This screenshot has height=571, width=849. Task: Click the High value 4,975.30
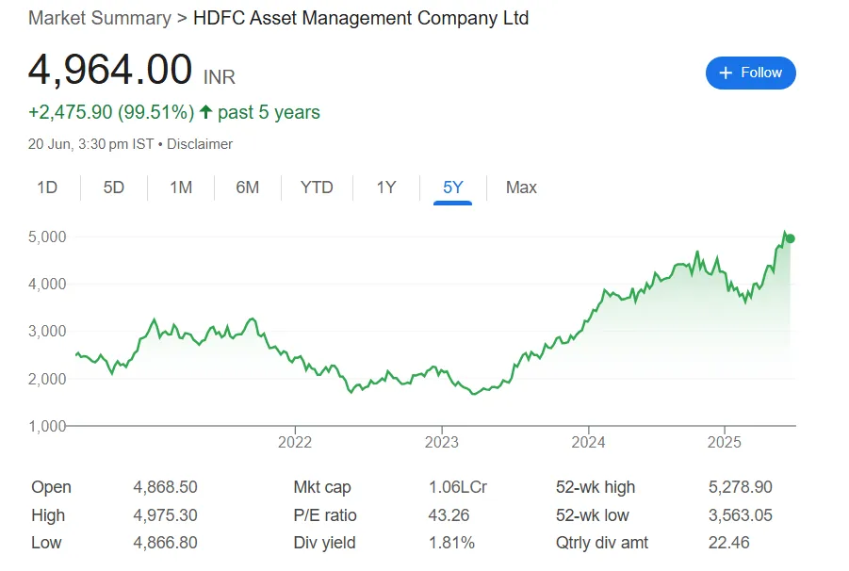(x=165, y=514)
